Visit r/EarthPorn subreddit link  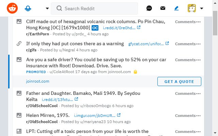point(37,34)
